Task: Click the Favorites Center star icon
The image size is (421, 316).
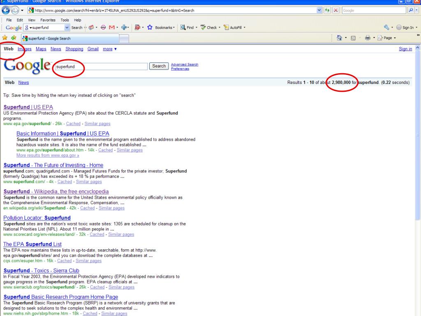Action: point(5,38)
